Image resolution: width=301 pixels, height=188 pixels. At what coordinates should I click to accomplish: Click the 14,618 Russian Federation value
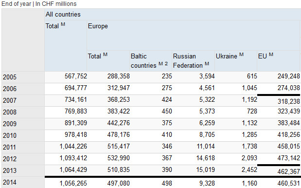205,158
